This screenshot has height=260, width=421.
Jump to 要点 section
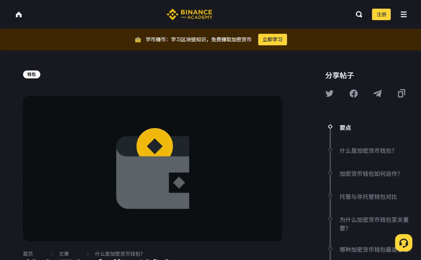click(345, 128)
